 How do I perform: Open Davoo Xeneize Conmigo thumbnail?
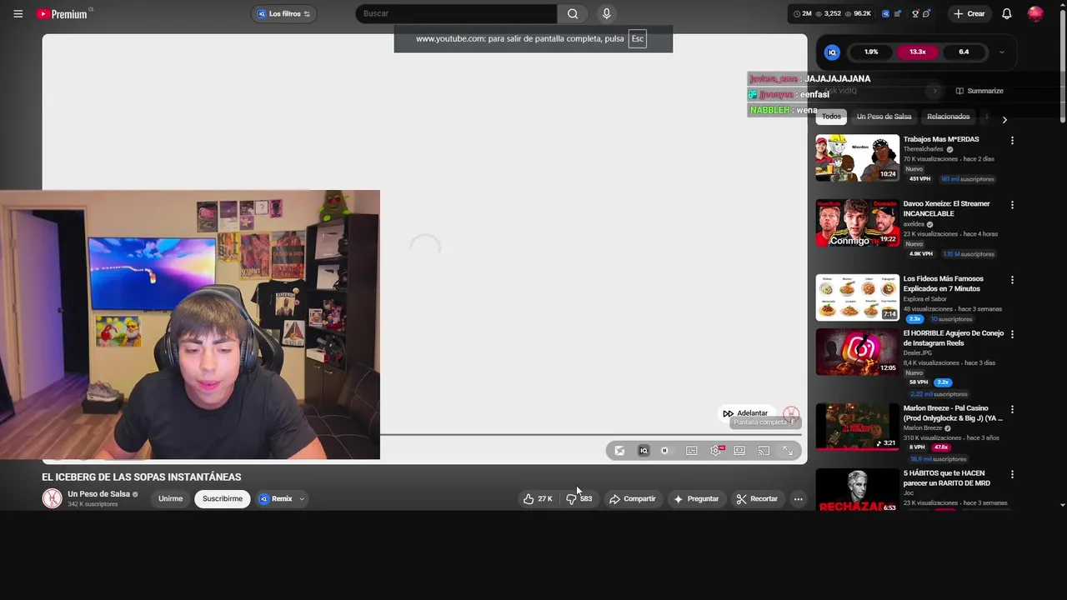[857, 222]
